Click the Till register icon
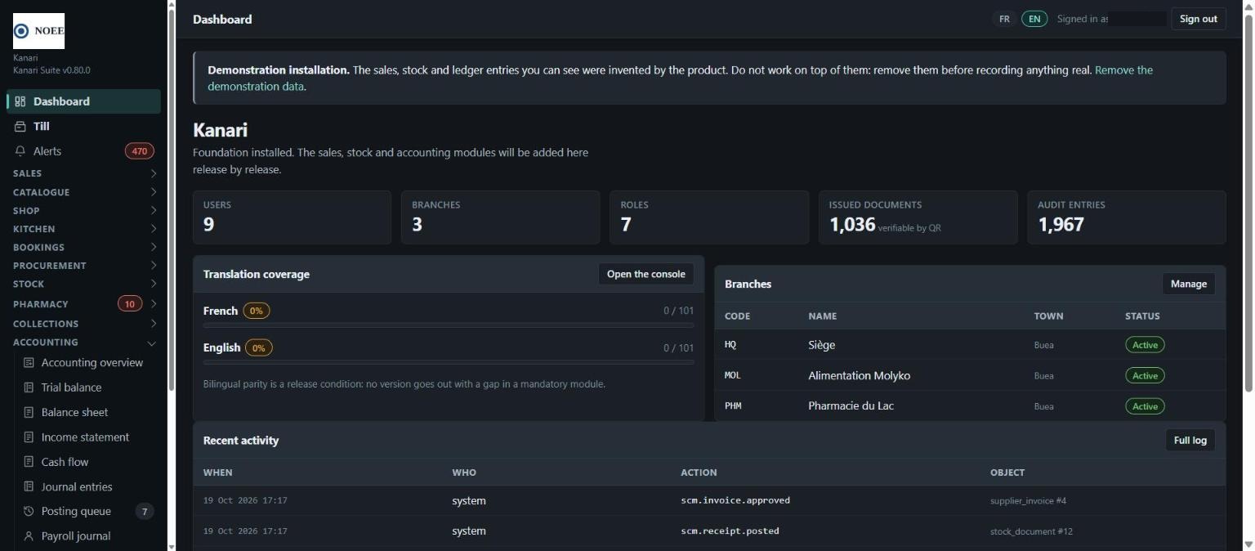The image size is (1255, 551). click(x=20, y=126)
